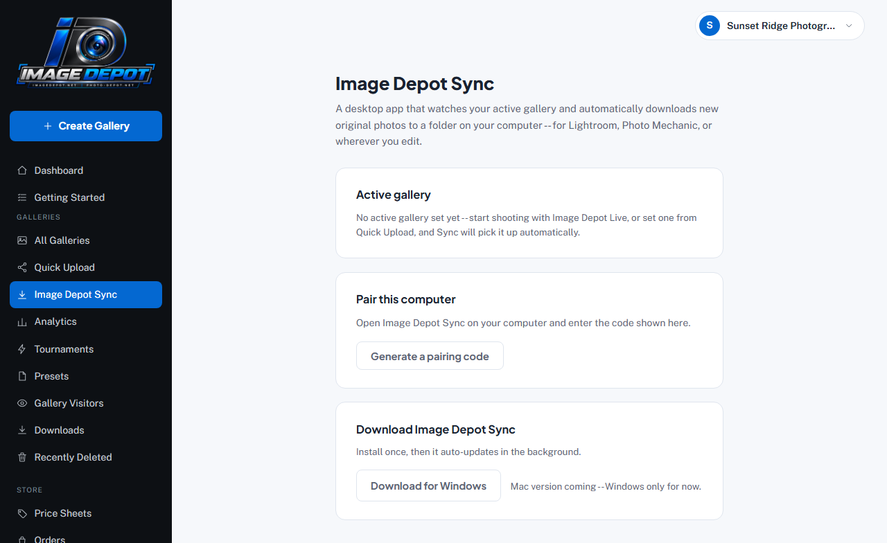Select the Image Depot Sync sidebar item
This screenshot has height=543, width=887.
click(86, 294)
